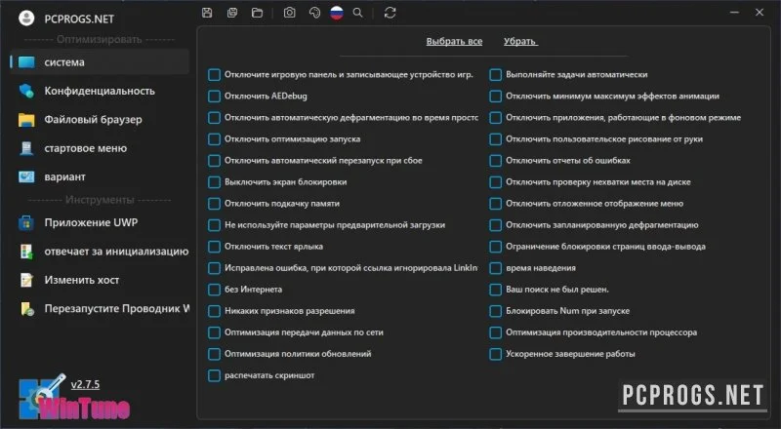Click the 'Убрать' link
The height and width of the screenshot is (429, 781).
click(x=520, y=41)
